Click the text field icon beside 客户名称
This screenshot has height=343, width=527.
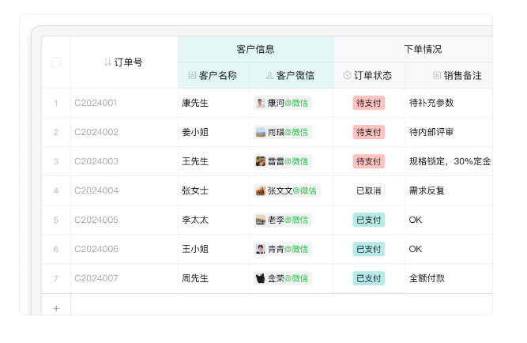point(192,76)
